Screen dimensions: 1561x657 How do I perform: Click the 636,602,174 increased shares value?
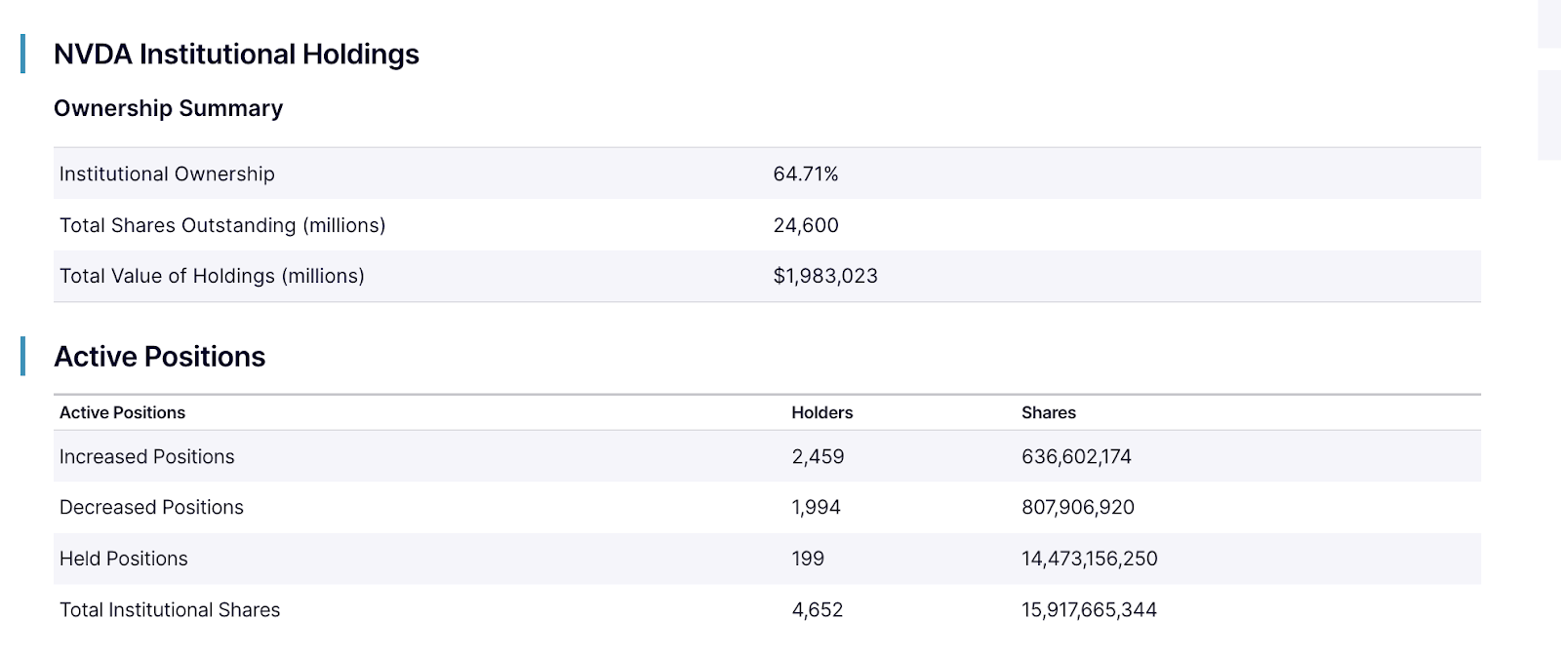tap(1076, 456)
